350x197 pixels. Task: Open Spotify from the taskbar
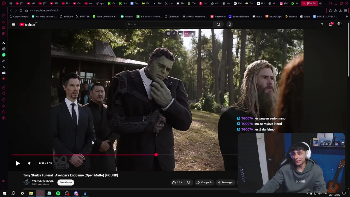click(58, 193)
